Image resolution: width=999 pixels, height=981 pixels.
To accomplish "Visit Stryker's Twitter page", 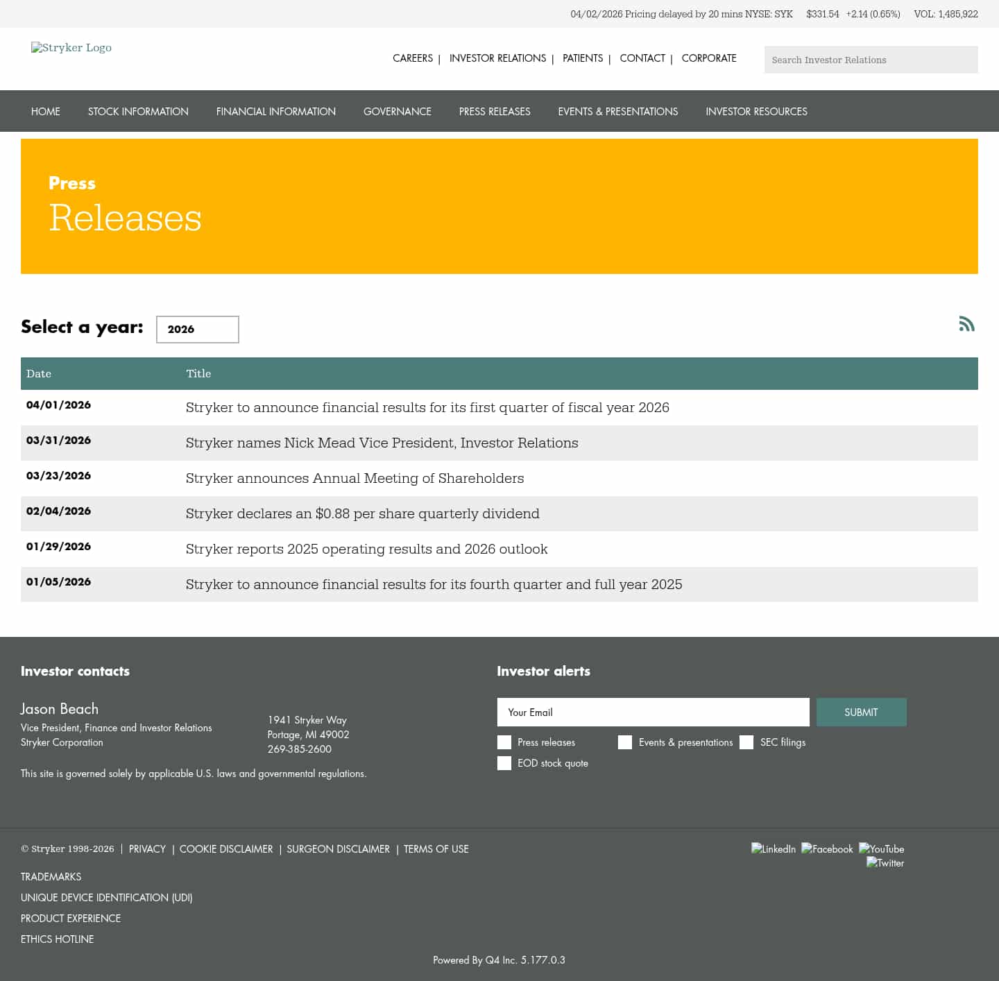I will click(x=885, y=863).
